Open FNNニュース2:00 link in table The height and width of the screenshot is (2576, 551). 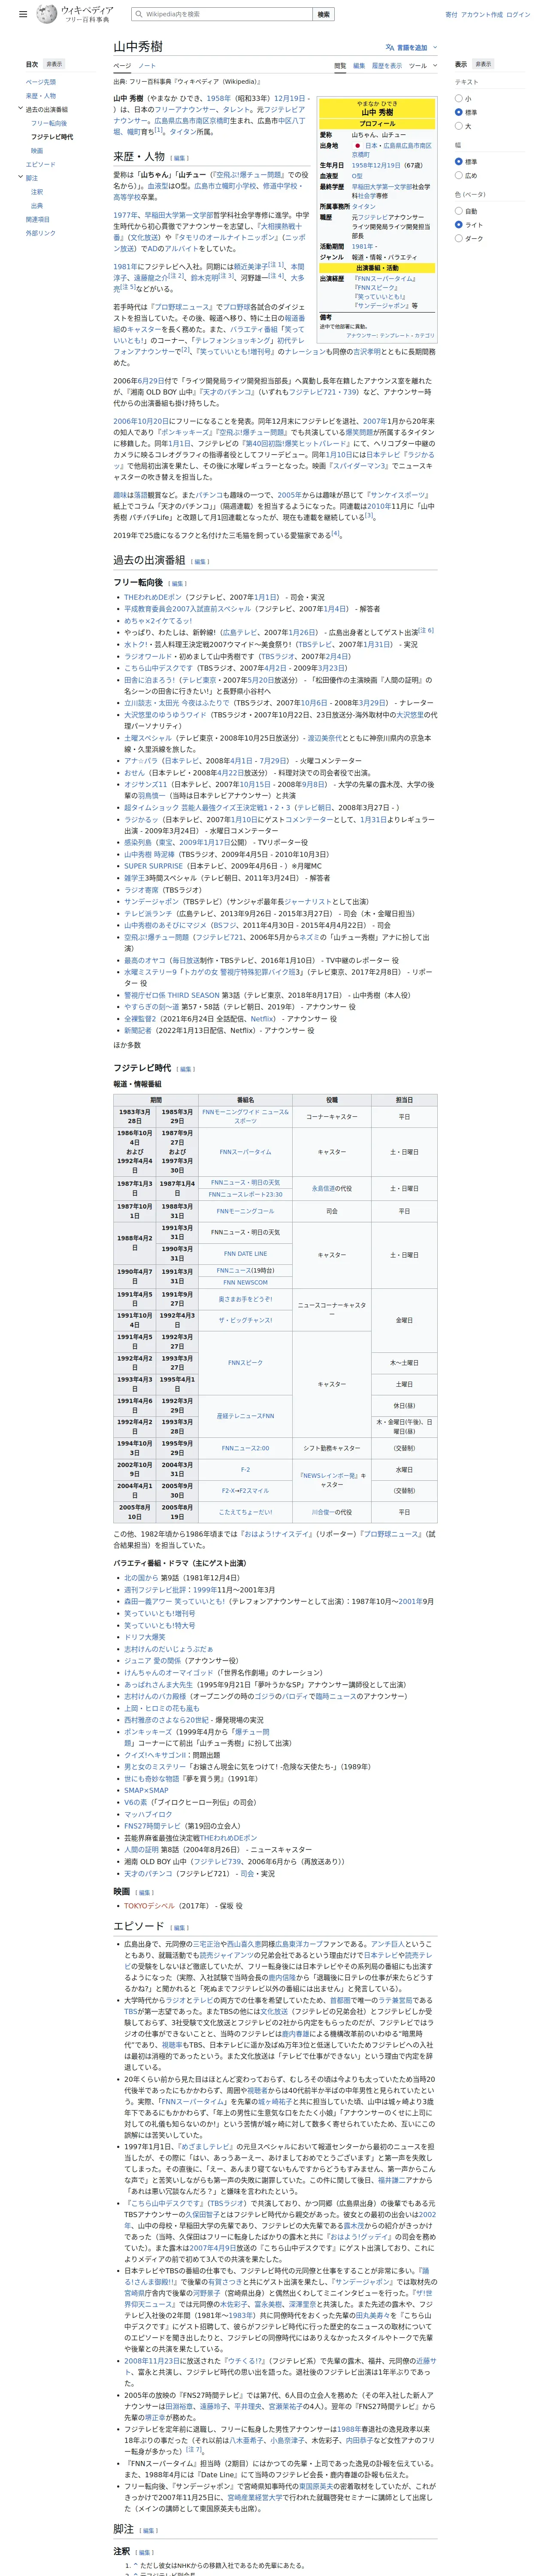pyautogui.click(x=245, y=1448)
